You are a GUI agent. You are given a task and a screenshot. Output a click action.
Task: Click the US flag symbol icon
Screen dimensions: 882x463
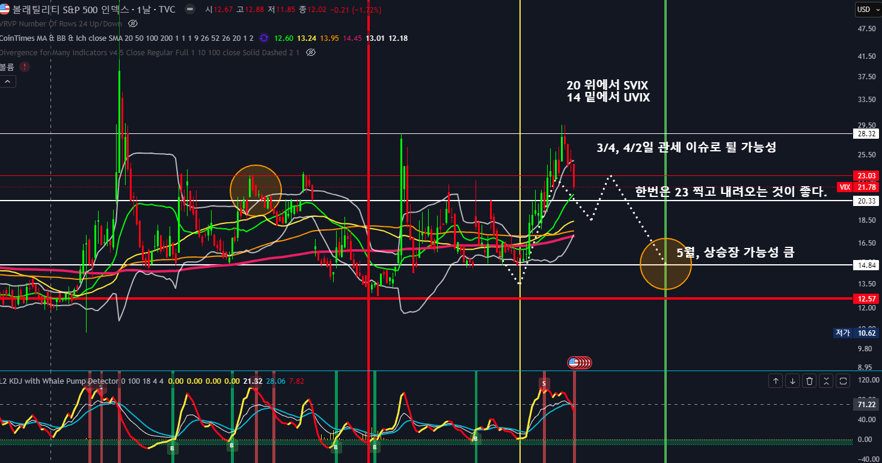click(x=5, y=10)
